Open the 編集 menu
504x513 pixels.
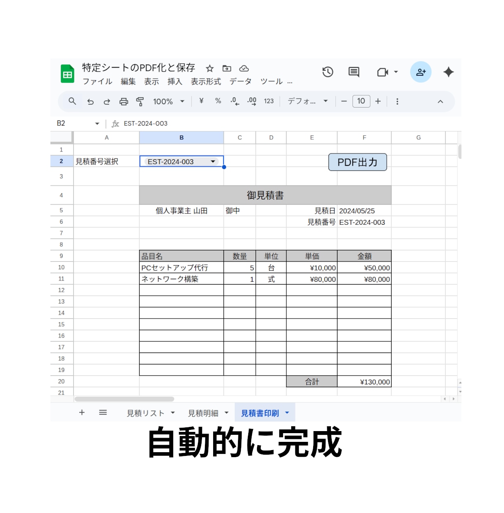128,82
